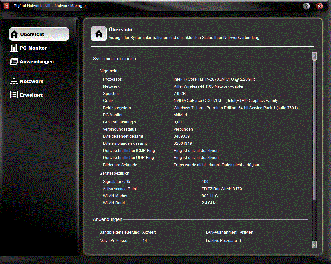Click the Bilder pro Sekunde label
This screenshot has height=264, width=331.
(x=120, y=165)
